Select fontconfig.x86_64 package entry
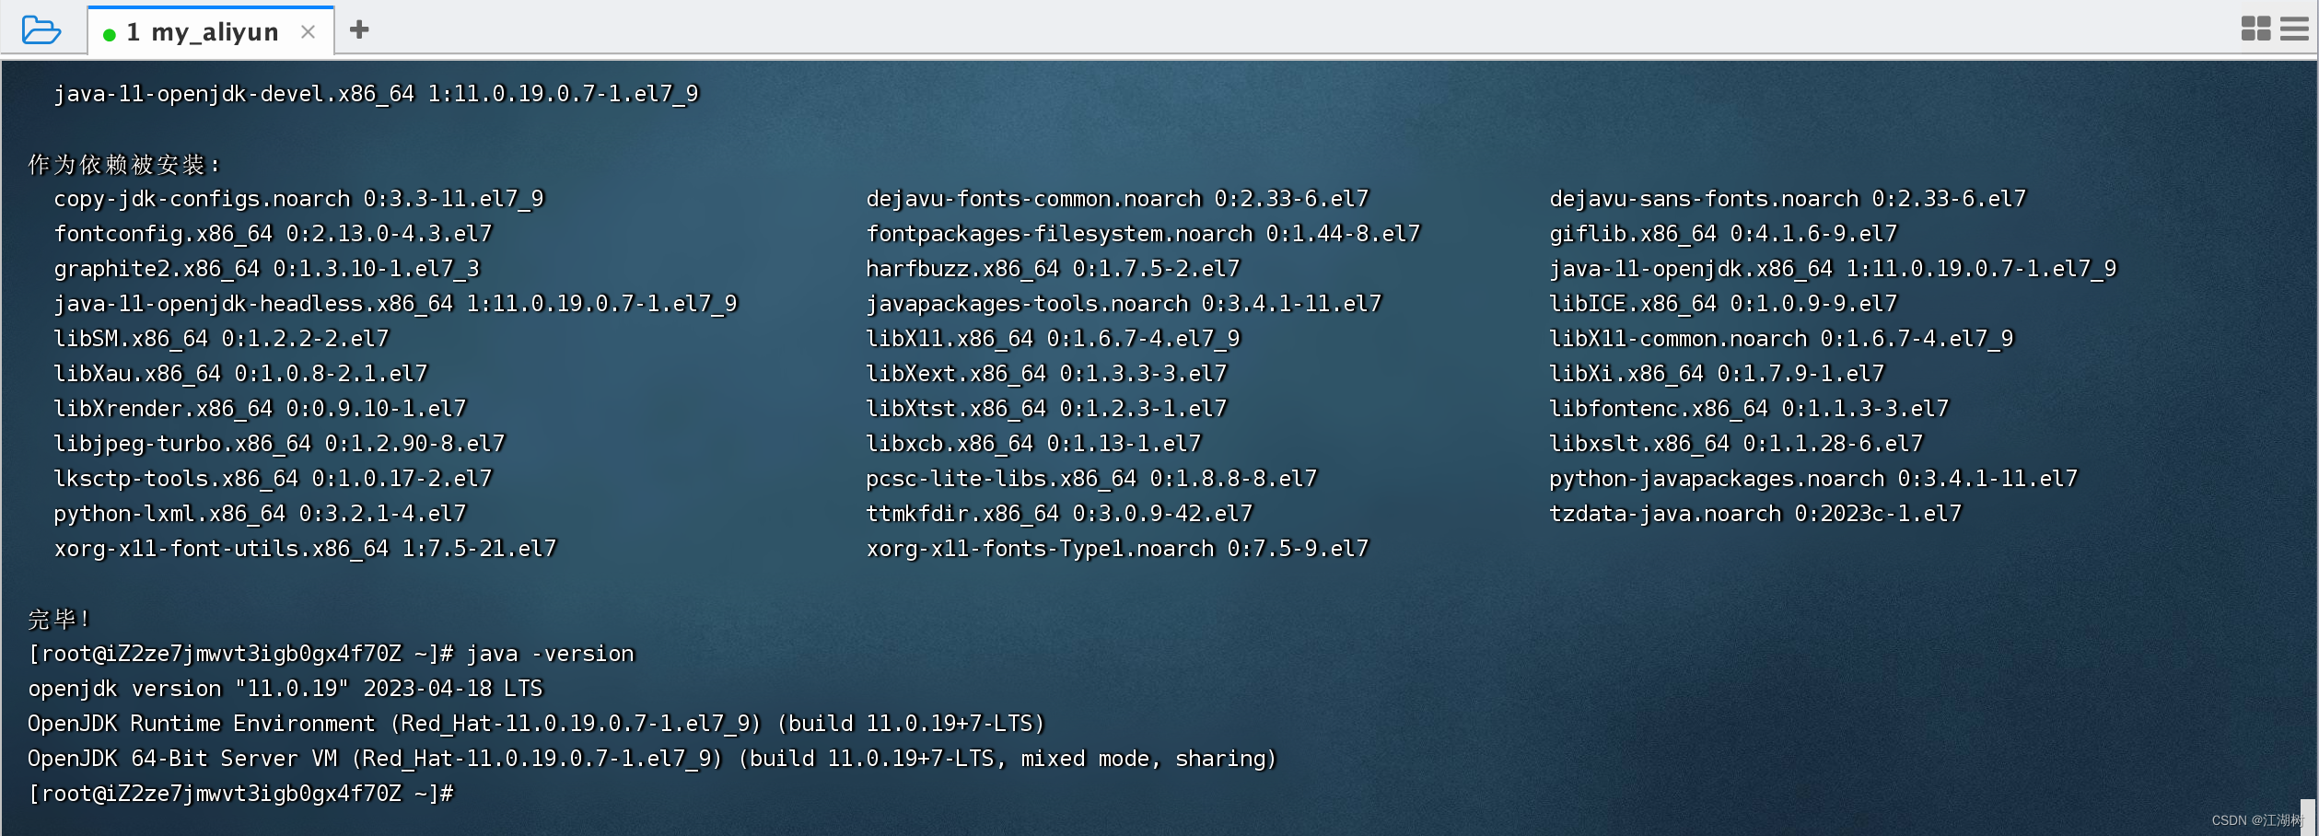The width and height of the screenshot is (2319, 836). point(274,234)
